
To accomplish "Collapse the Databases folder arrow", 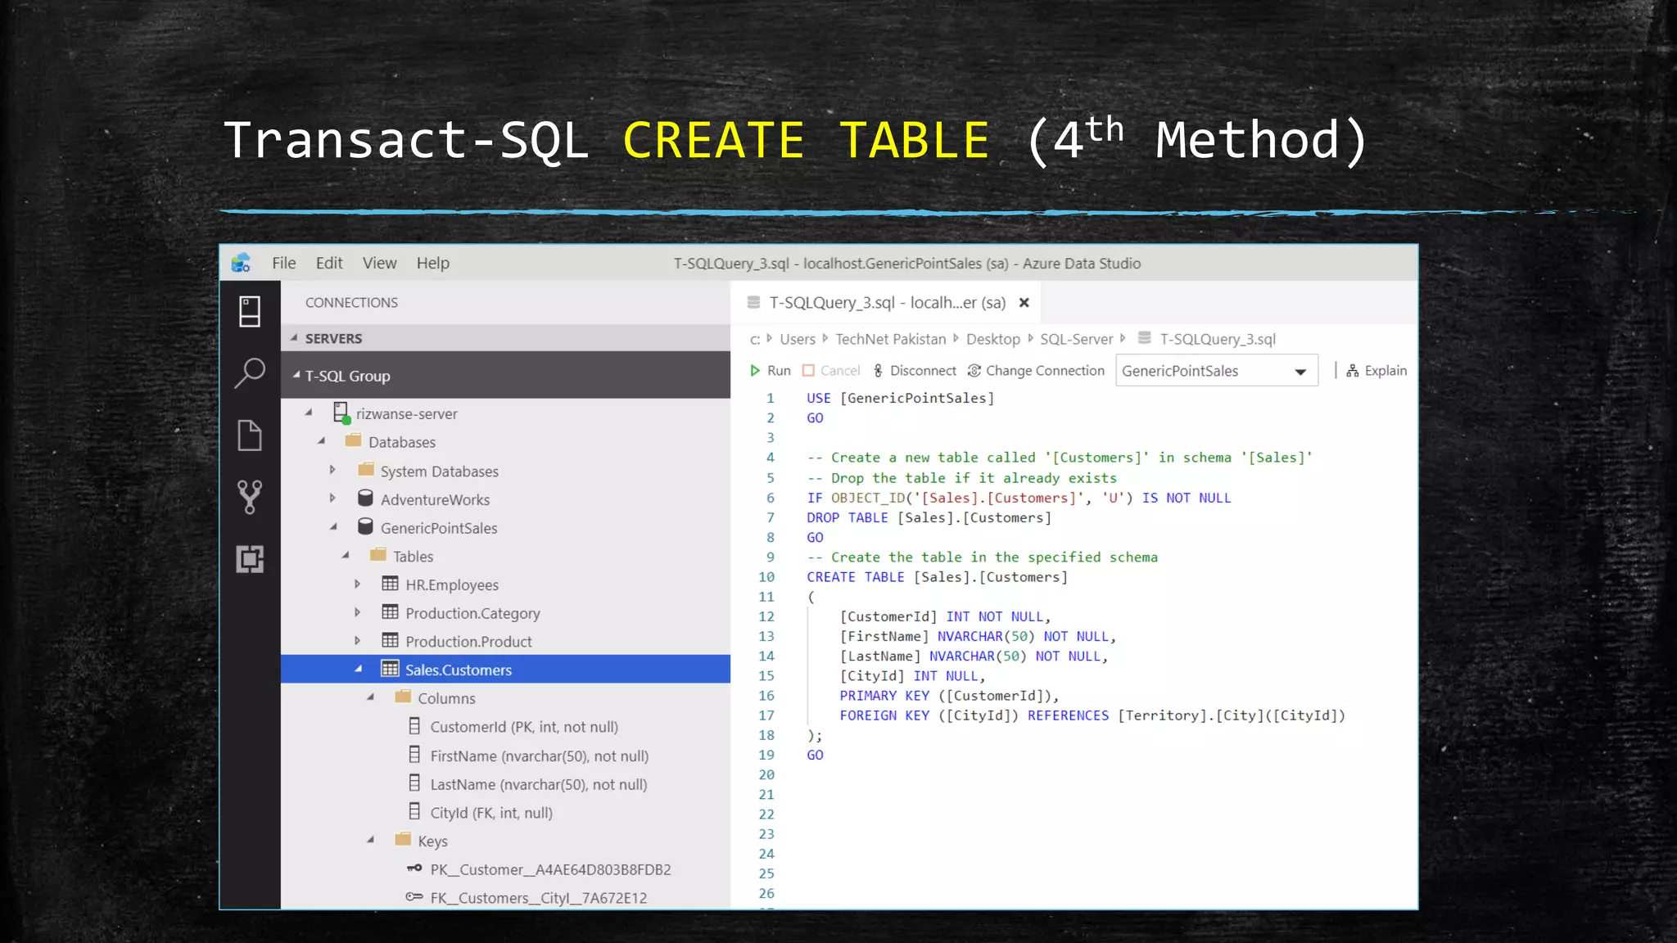I will coord(321,441).
